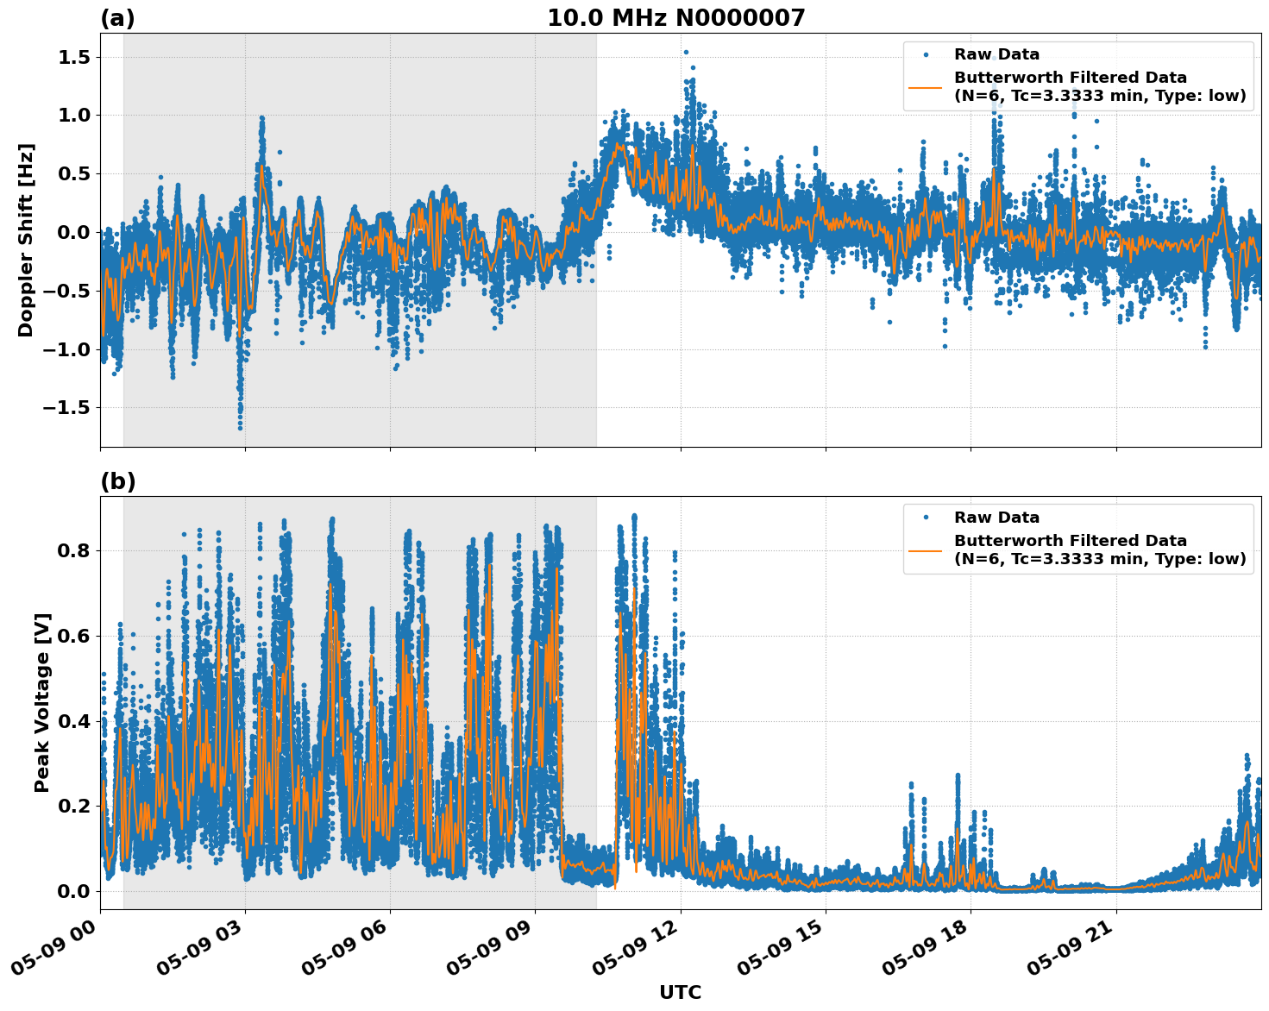Select the highest Doppler spike near 05-09 12
Image resolution: width=1269 pixels, height=1011 pixels.
(686, 53)
